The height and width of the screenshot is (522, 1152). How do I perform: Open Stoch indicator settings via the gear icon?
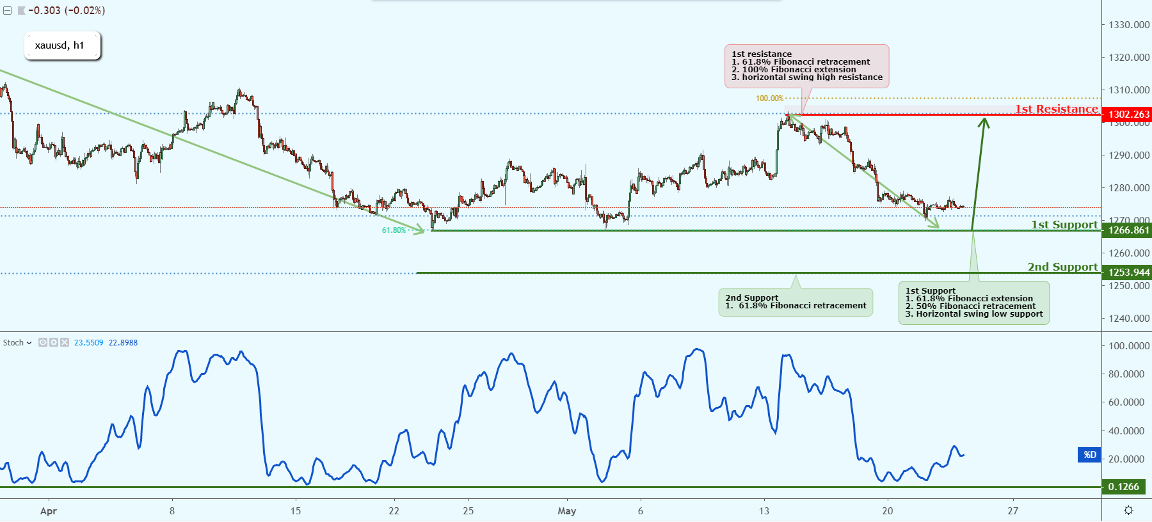[54, 343]
